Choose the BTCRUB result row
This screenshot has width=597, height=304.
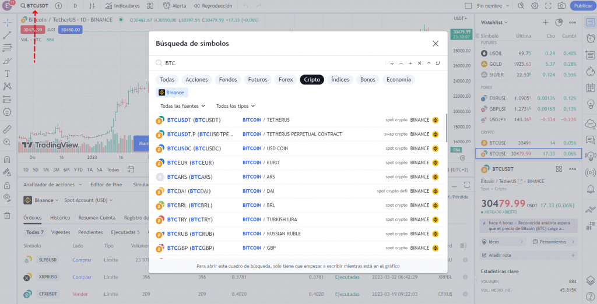click(x=297, y=234)
